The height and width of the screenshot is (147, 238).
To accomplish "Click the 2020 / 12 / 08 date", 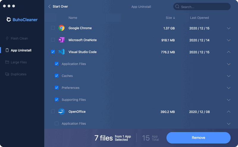I will click(x=199, y=112).
